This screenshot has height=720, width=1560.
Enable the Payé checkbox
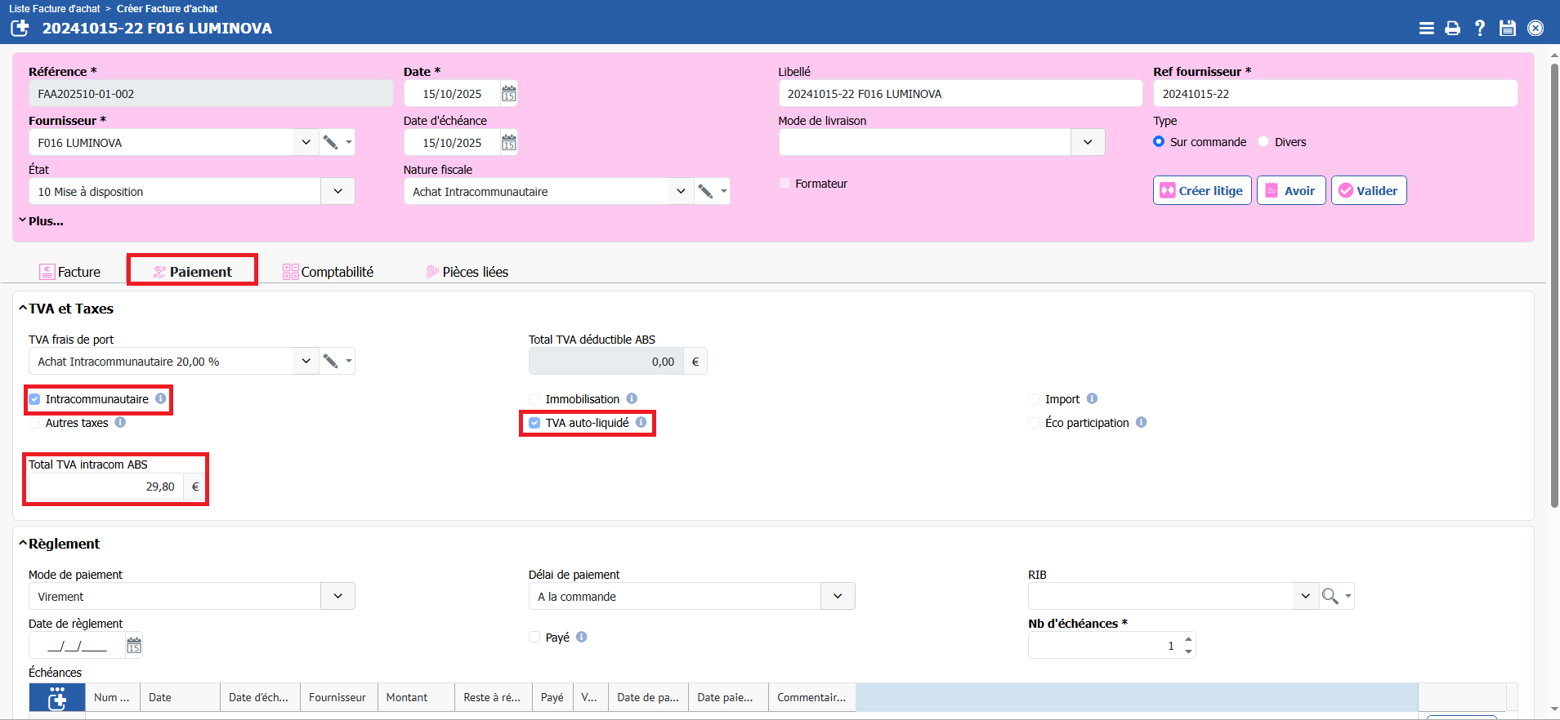coord(534,637)
